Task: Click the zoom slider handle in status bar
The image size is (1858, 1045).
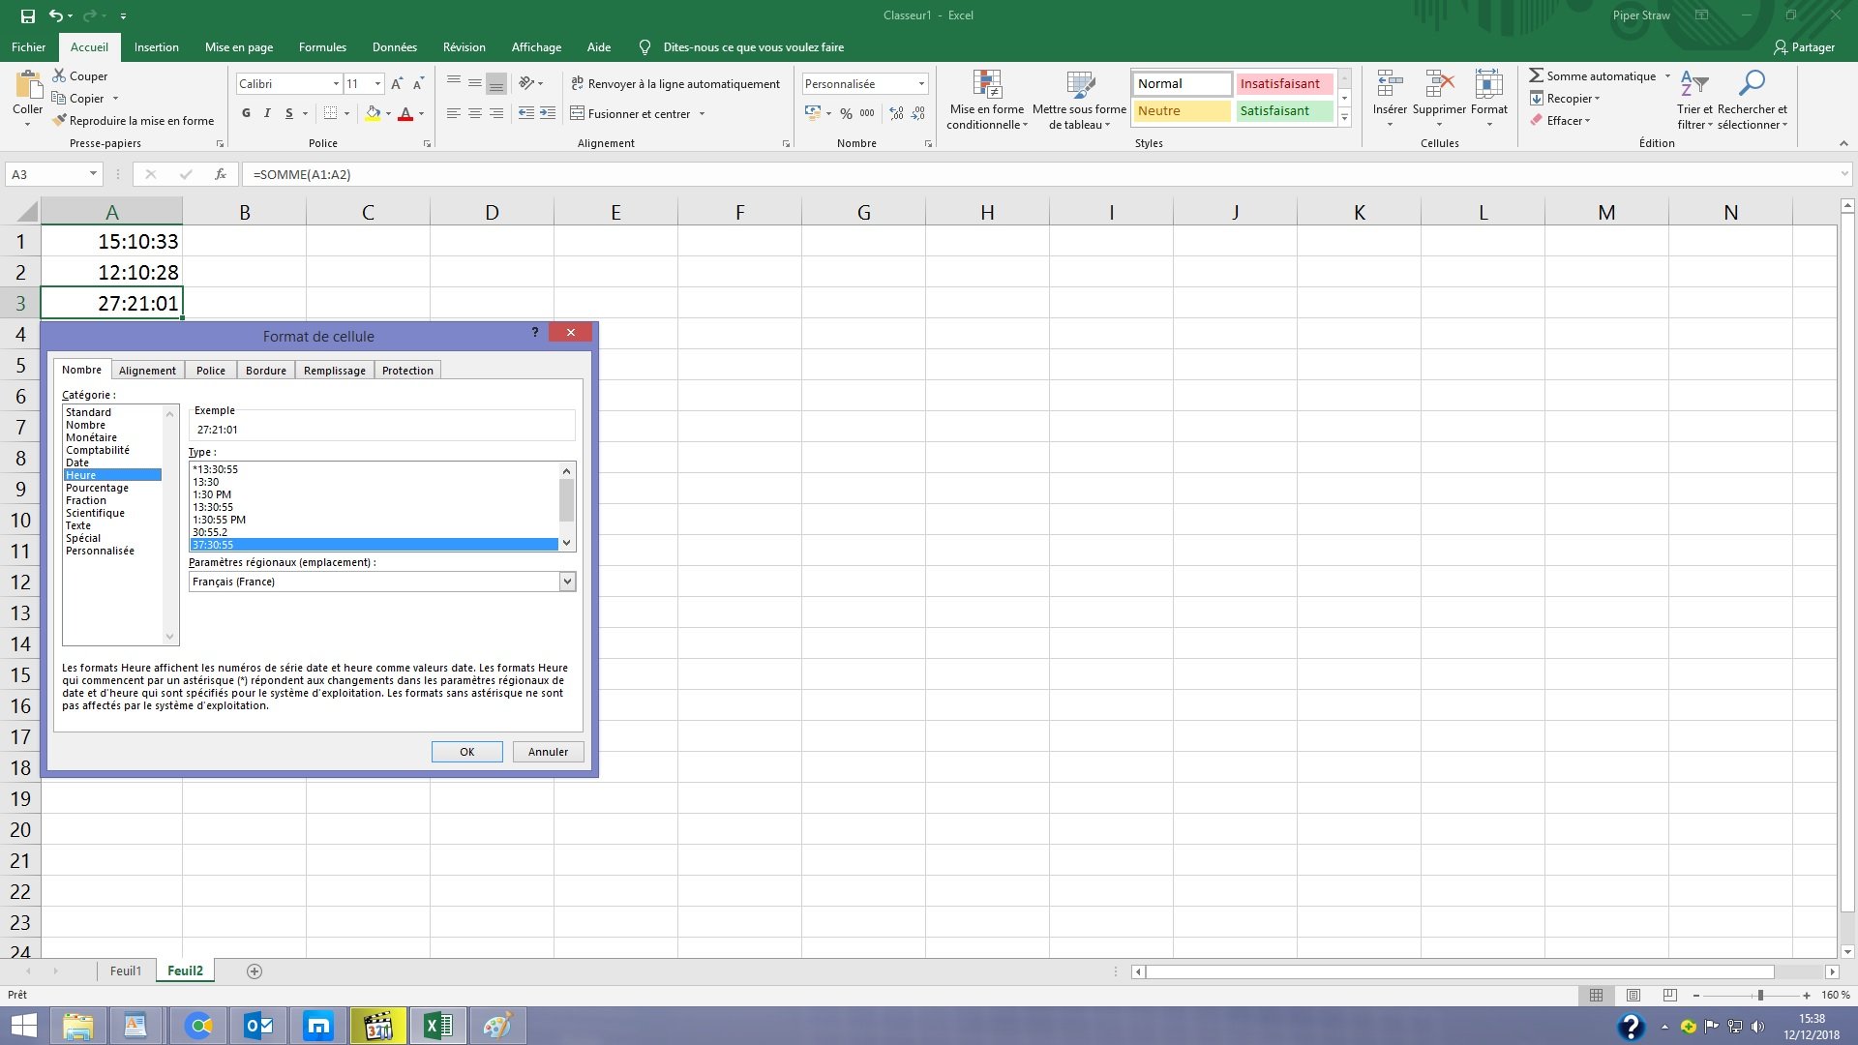Action: coord(1760,995)
